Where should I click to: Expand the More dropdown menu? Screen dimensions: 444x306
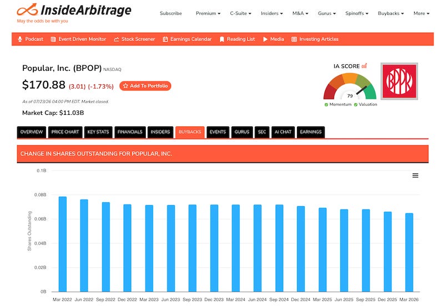coord(421,13)
